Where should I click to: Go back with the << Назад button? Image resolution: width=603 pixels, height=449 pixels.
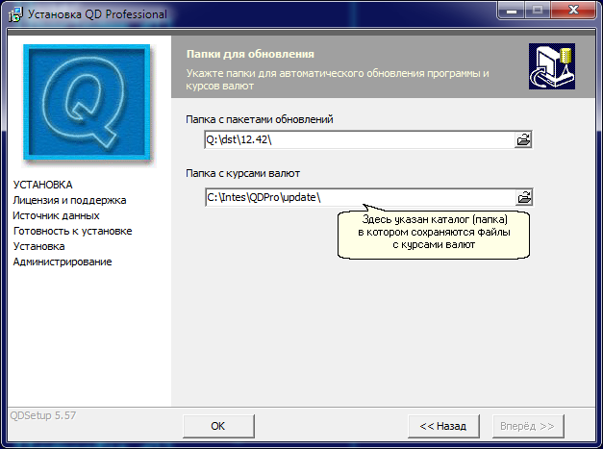click(443, 426)
